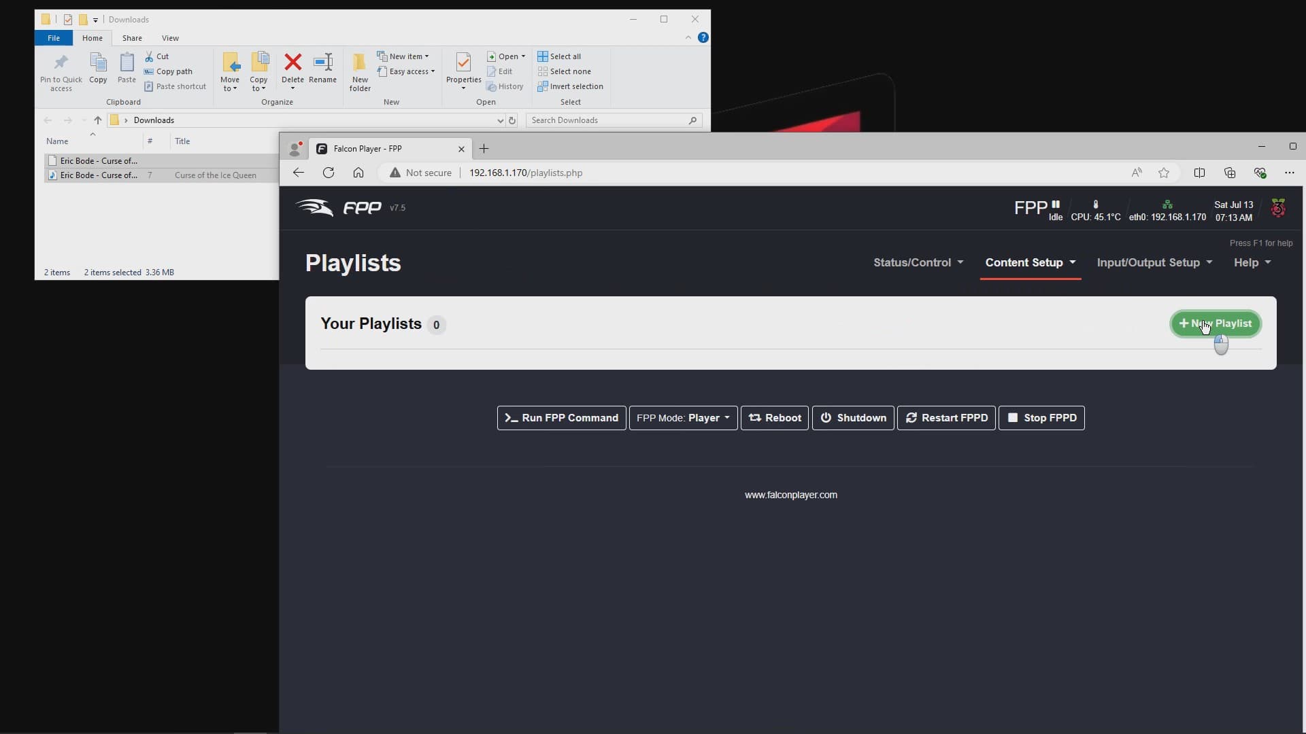Click Edit in the Open group

pyautogui.click(x=499, y=71)
